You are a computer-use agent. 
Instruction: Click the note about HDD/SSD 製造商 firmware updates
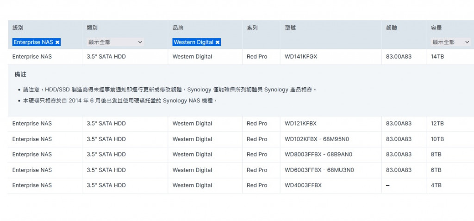170,90
